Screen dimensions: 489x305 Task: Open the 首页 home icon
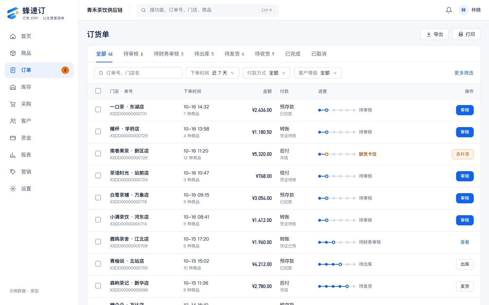pyautogui.click(x=13, y=36)
